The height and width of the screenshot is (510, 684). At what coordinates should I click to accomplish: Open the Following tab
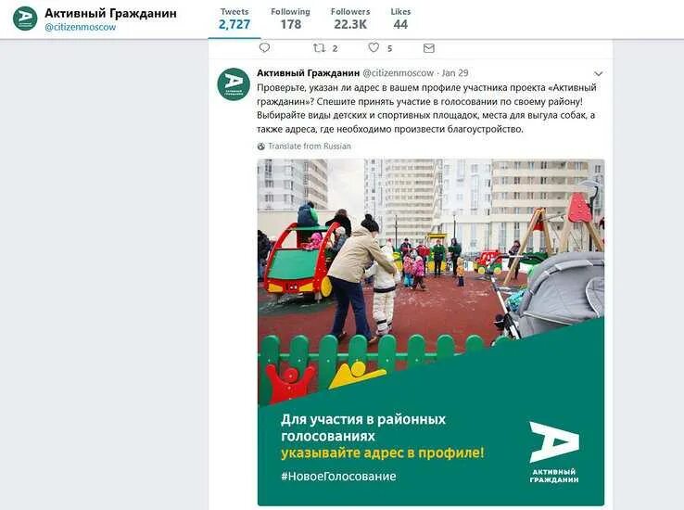coord(290,19)
